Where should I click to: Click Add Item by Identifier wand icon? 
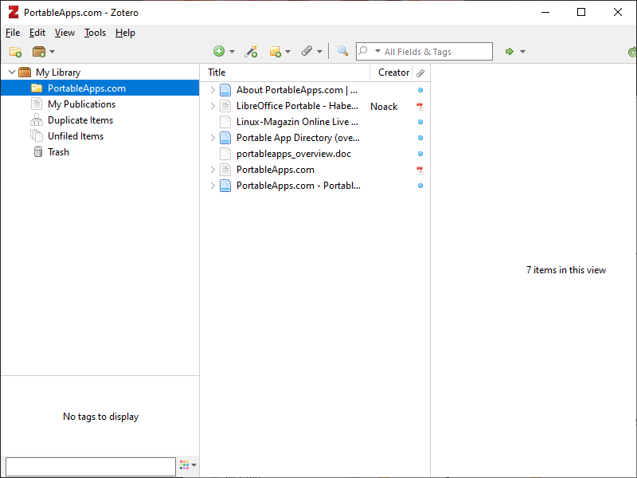251,52
